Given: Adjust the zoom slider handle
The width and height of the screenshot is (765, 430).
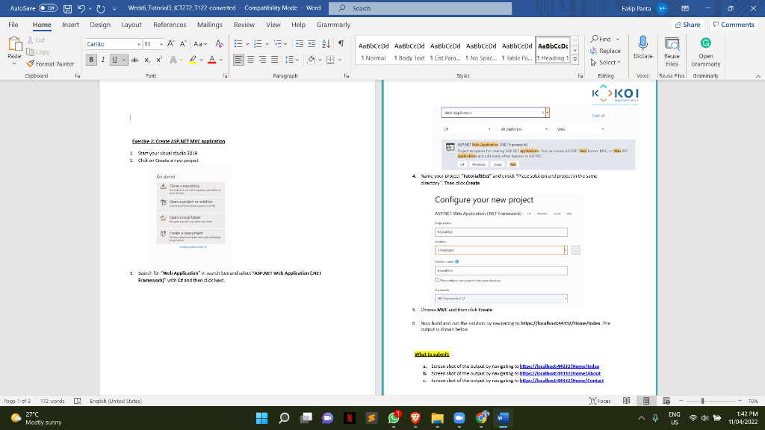Looking at the screenshot, I should [702, 401].
